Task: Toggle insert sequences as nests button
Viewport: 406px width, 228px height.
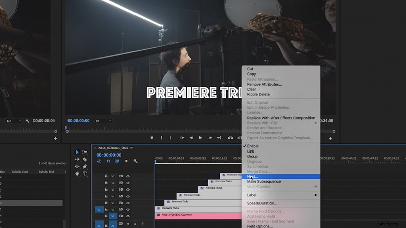Action: click(99, 161)
